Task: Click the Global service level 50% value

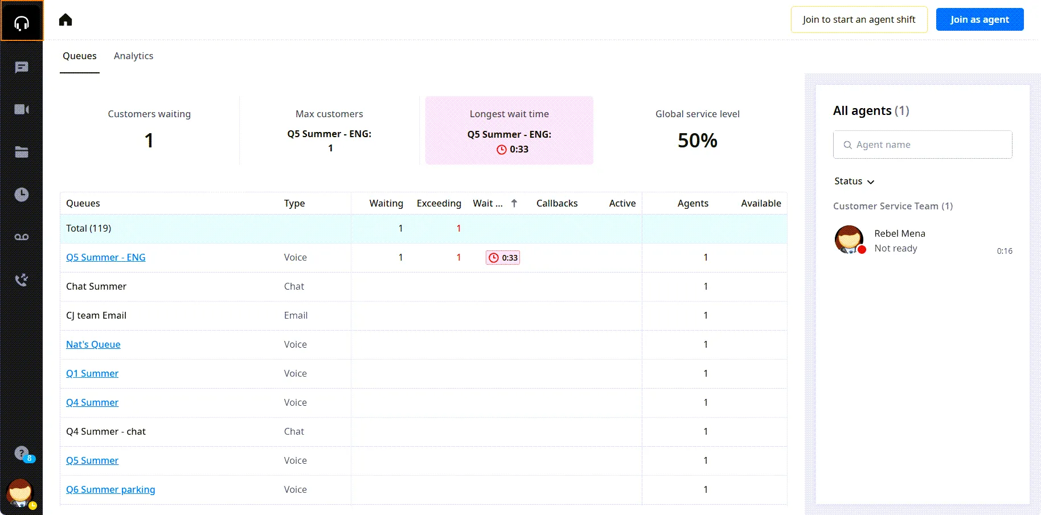Action: (x=698, y=141)
